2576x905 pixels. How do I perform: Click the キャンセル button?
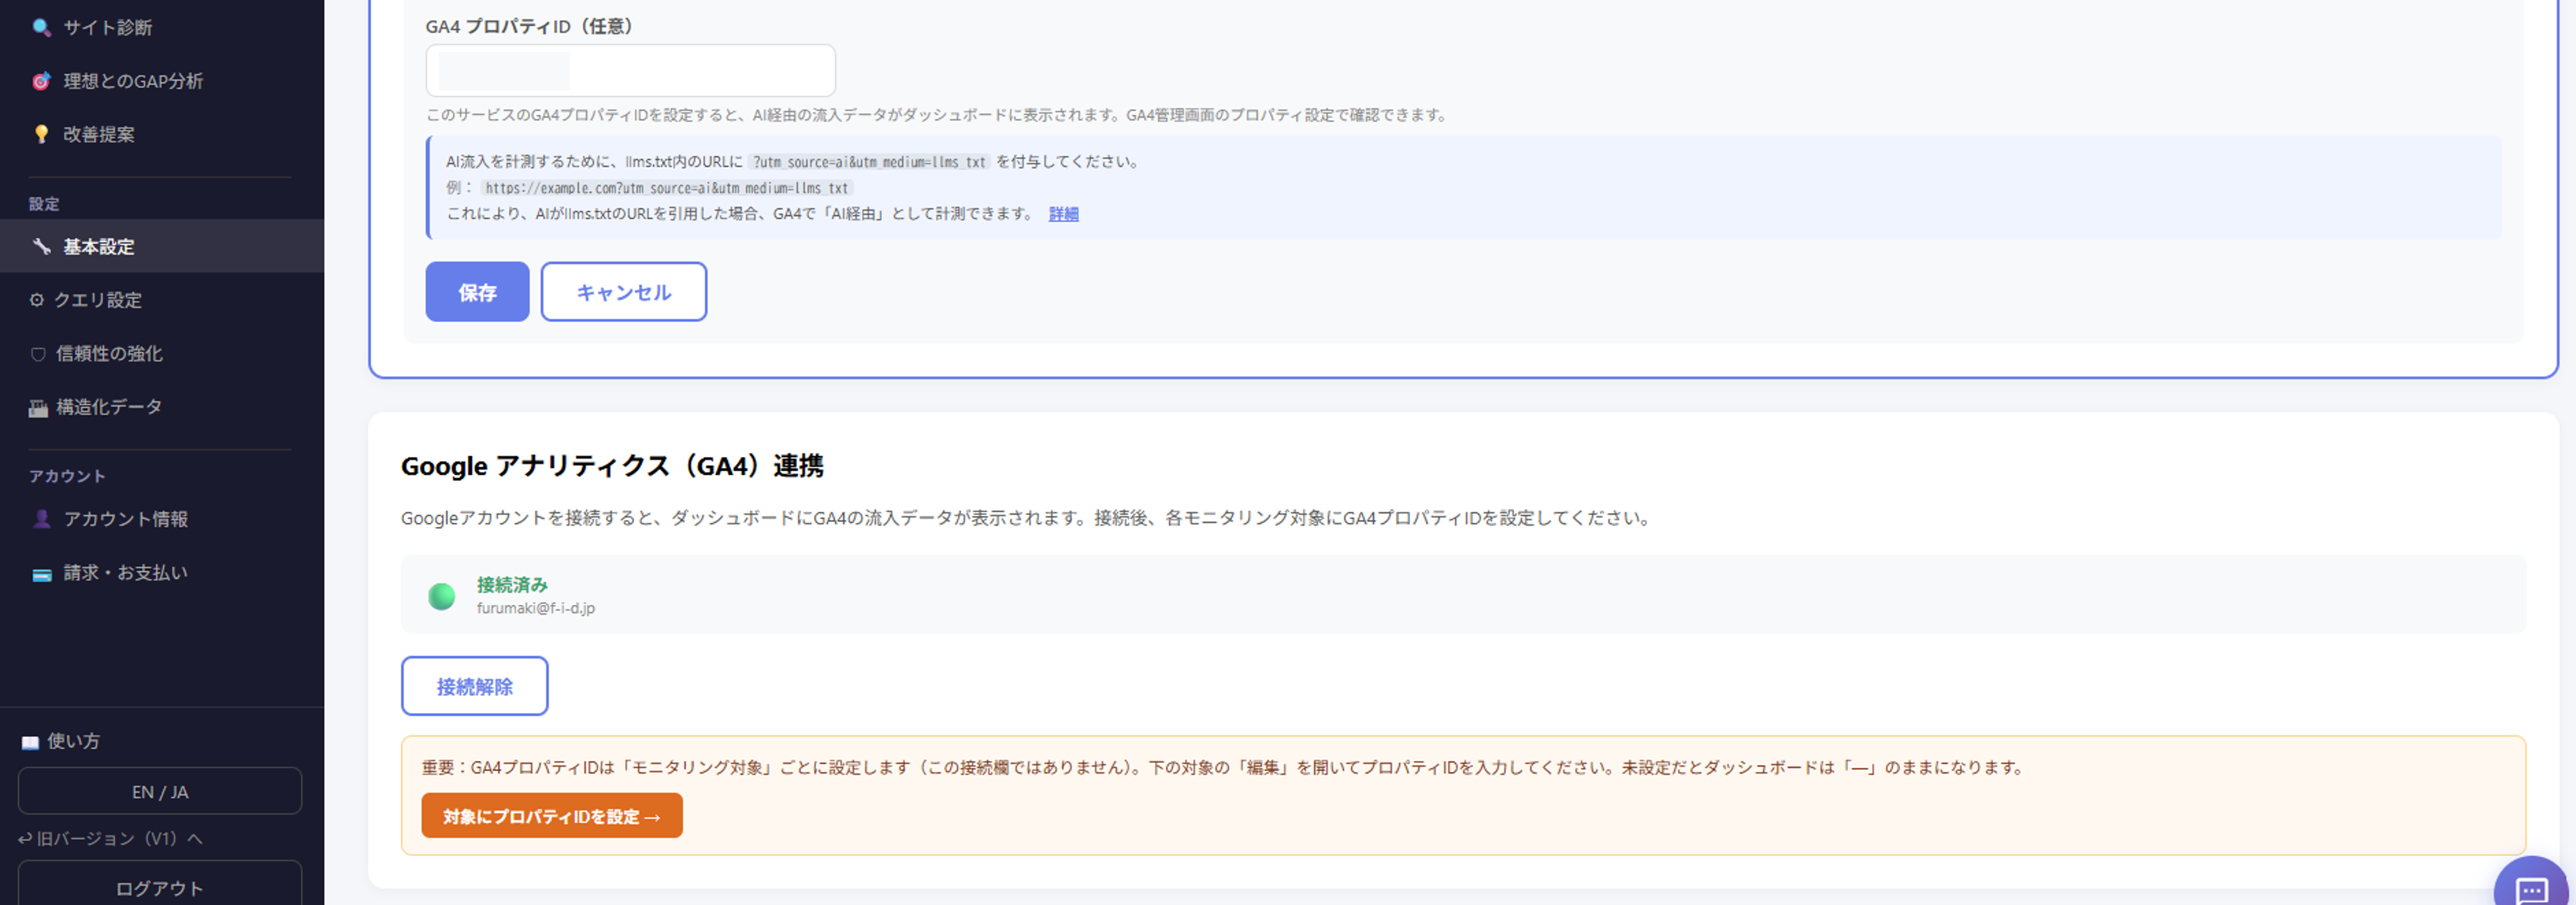[624, 292]
